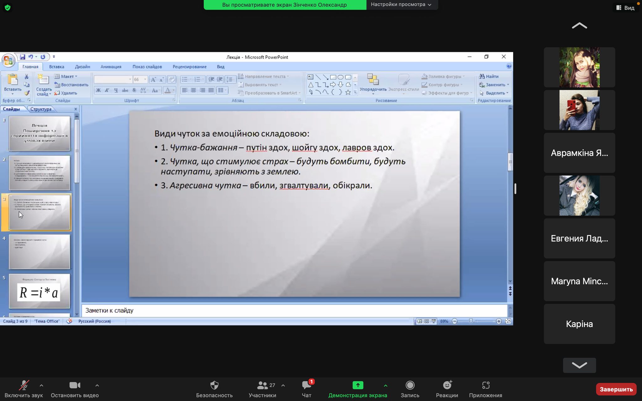Viewport: 642px width, 401px height.
Task: Open Zoom Реакции
Action: point(447,389)
